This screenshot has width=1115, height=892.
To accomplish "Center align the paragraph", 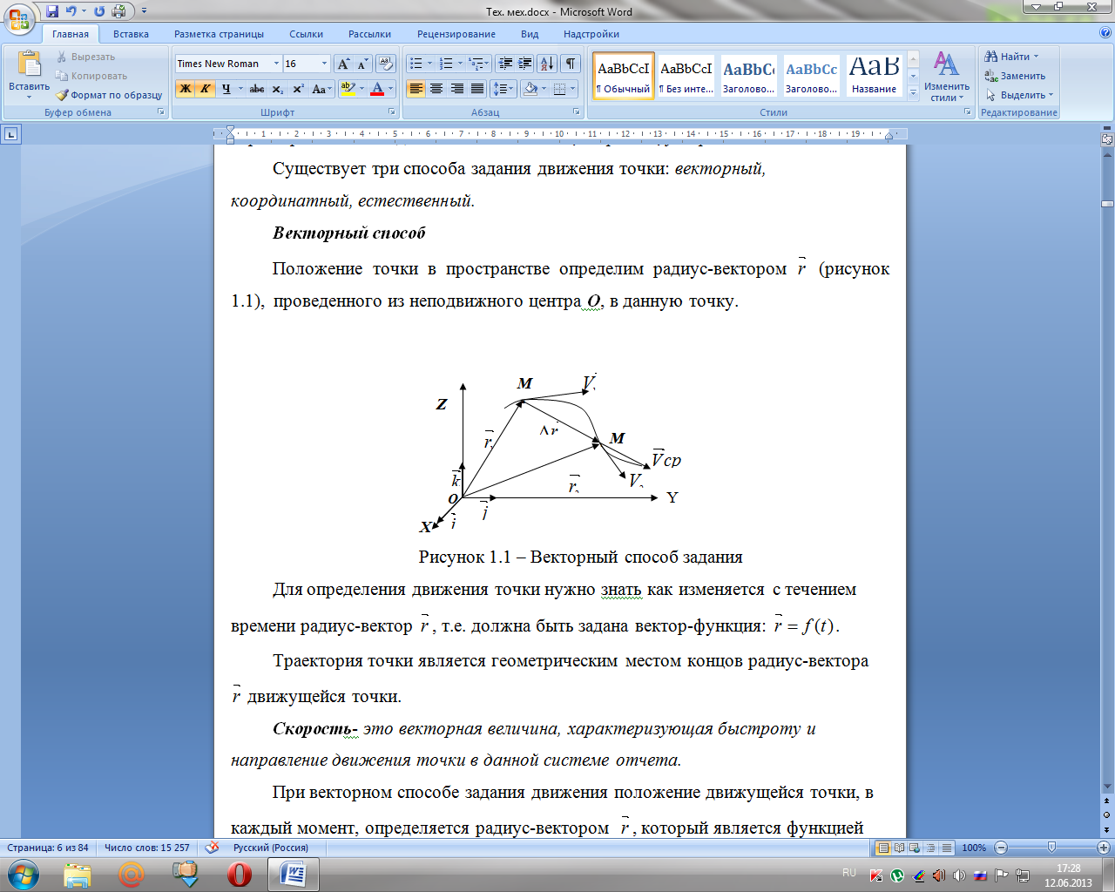I will coord(436,89).
